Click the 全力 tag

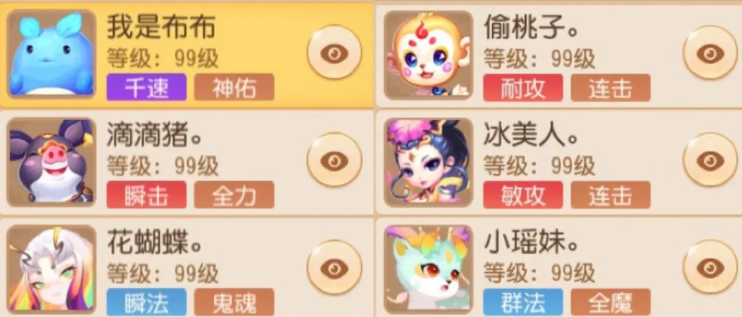[234, 194]
